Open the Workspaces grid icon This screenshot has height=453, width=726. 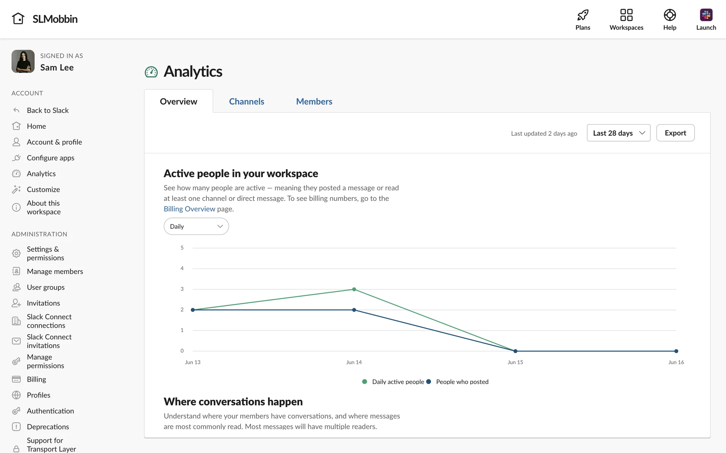point(626,15)
